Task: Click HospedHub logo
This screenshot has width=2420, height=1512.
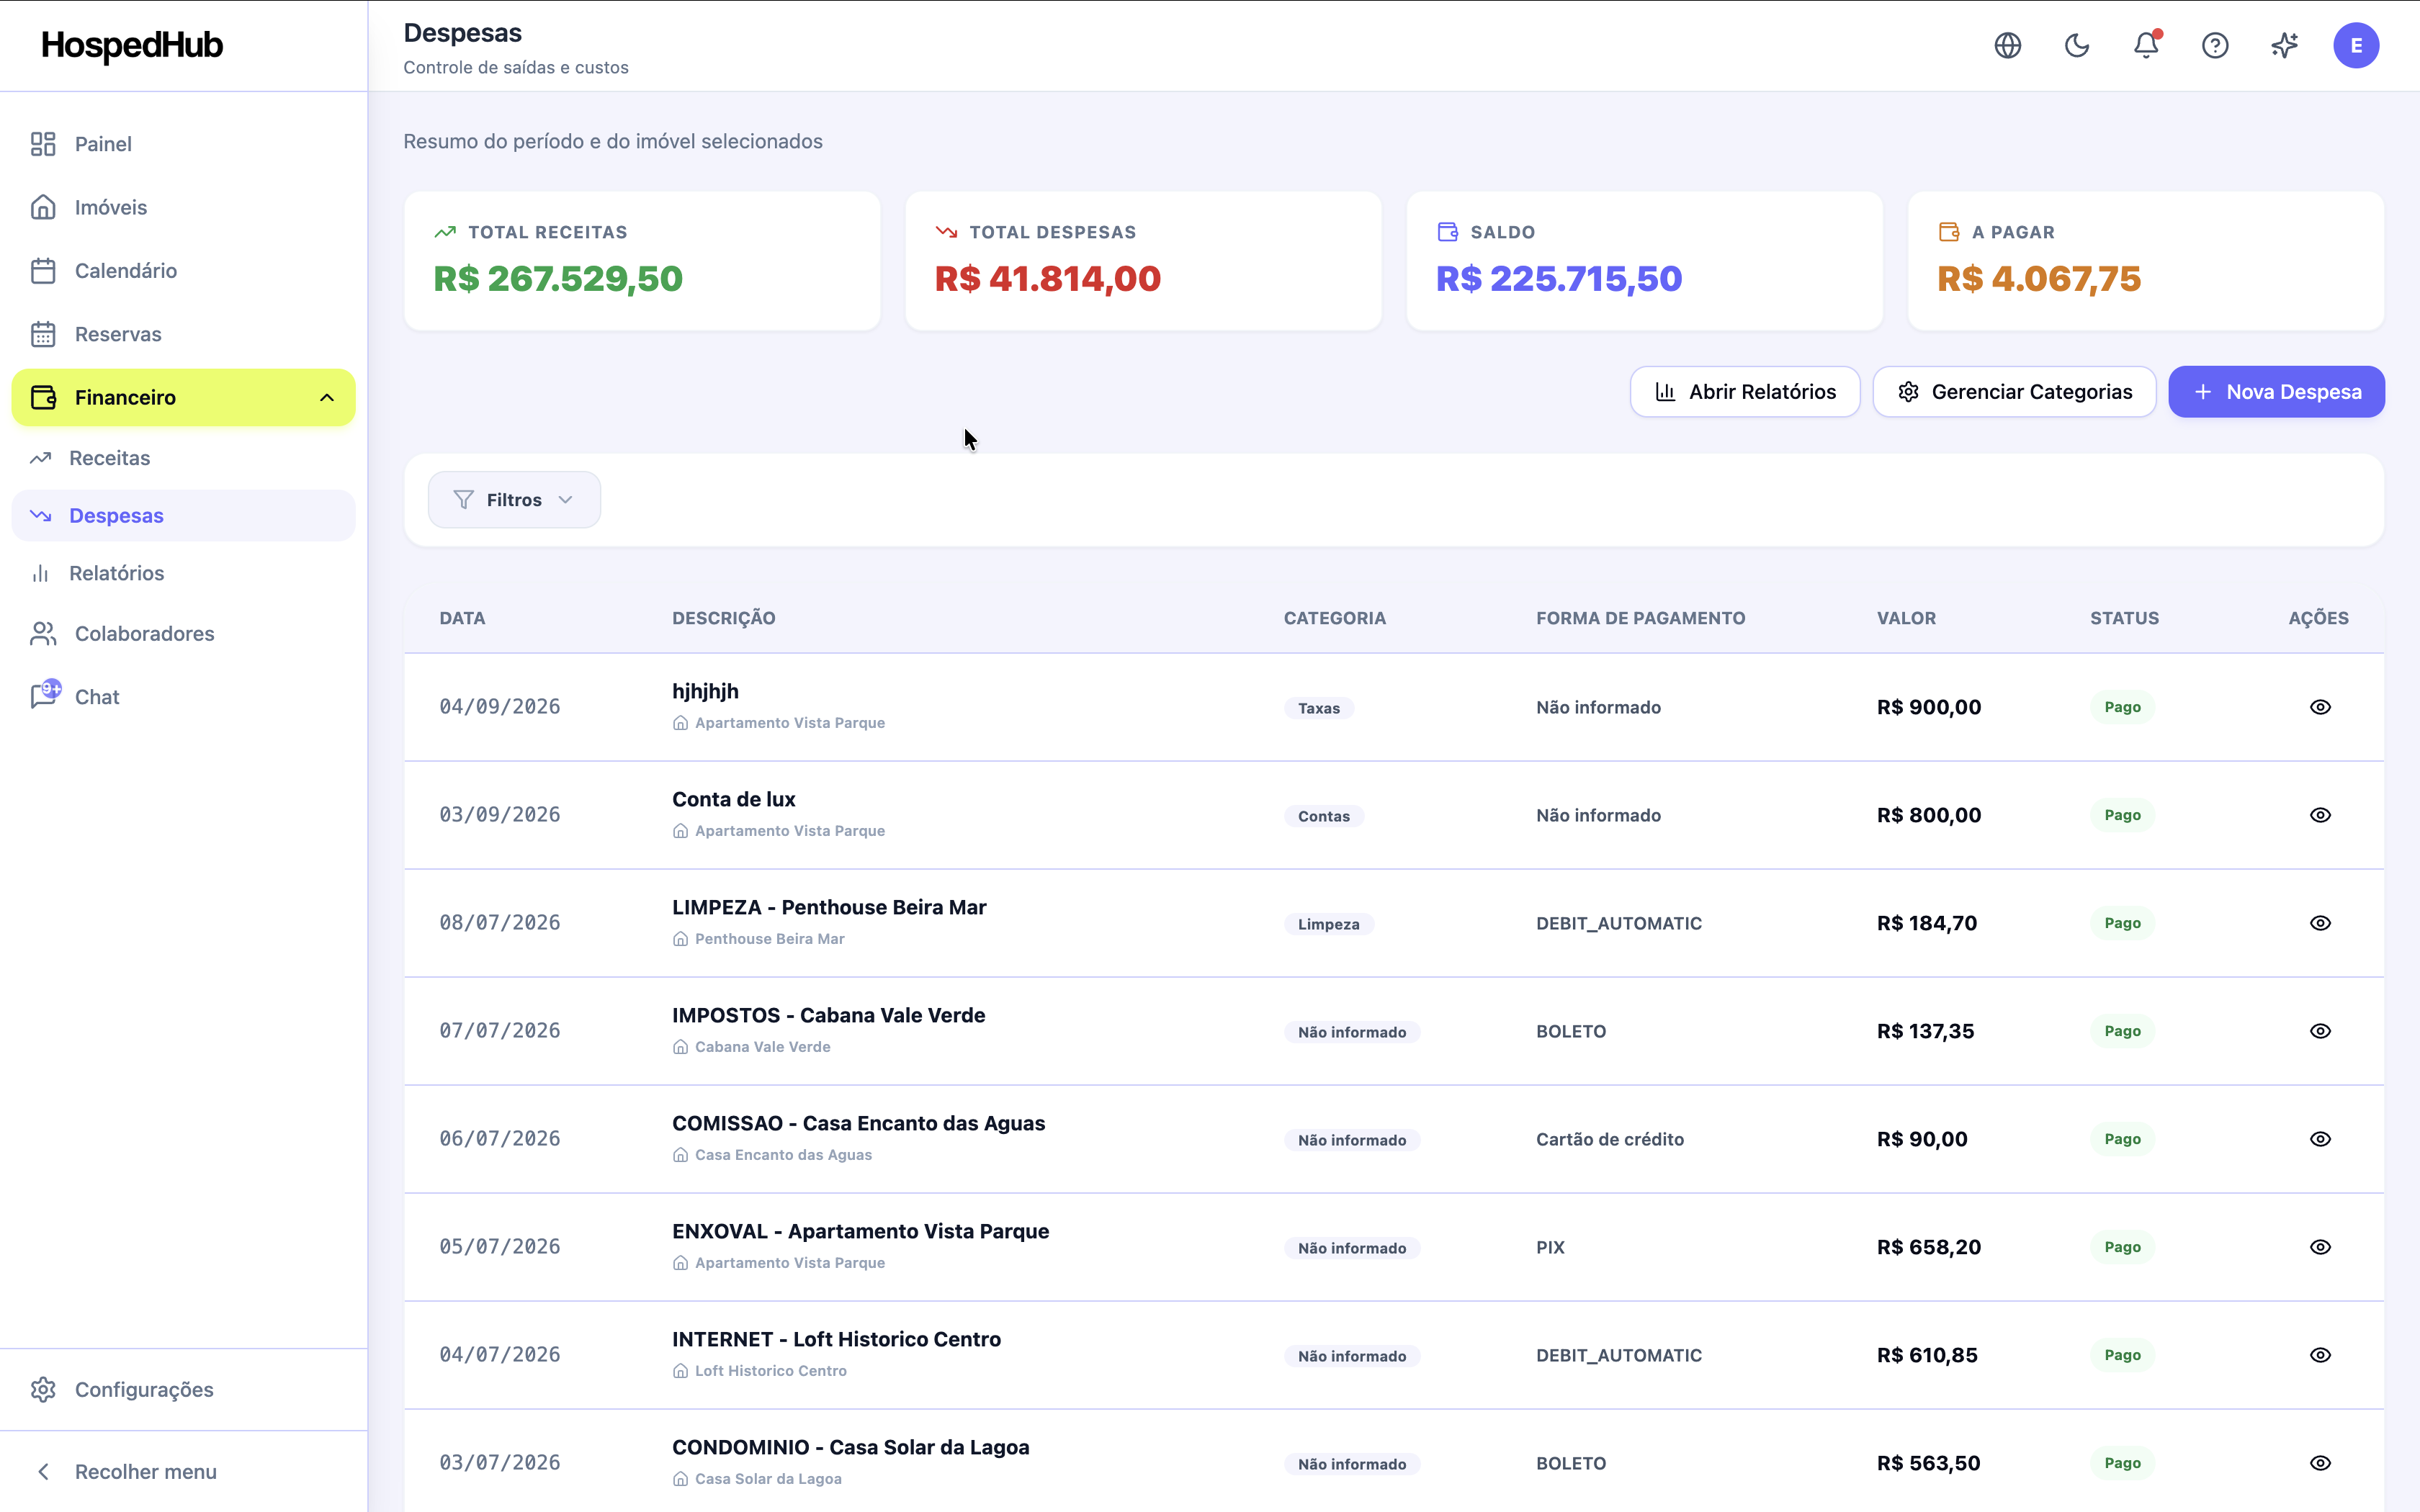Action: [132, 45]
